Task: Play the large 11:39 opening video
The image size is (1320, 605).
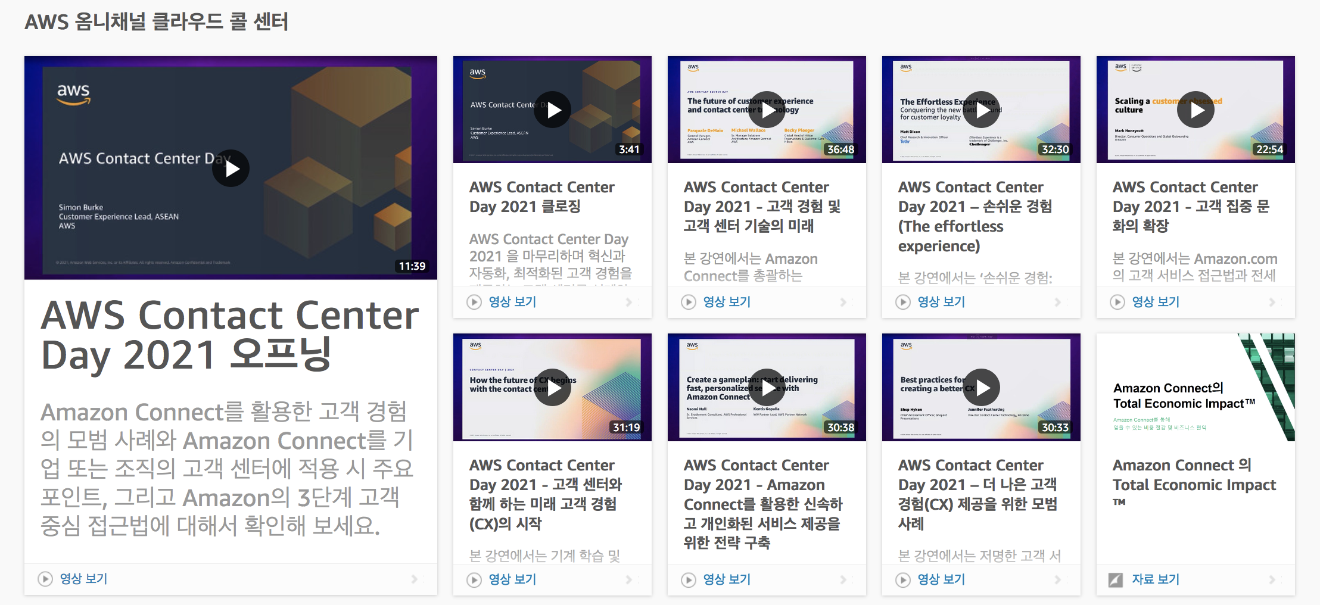Action: 231,169
